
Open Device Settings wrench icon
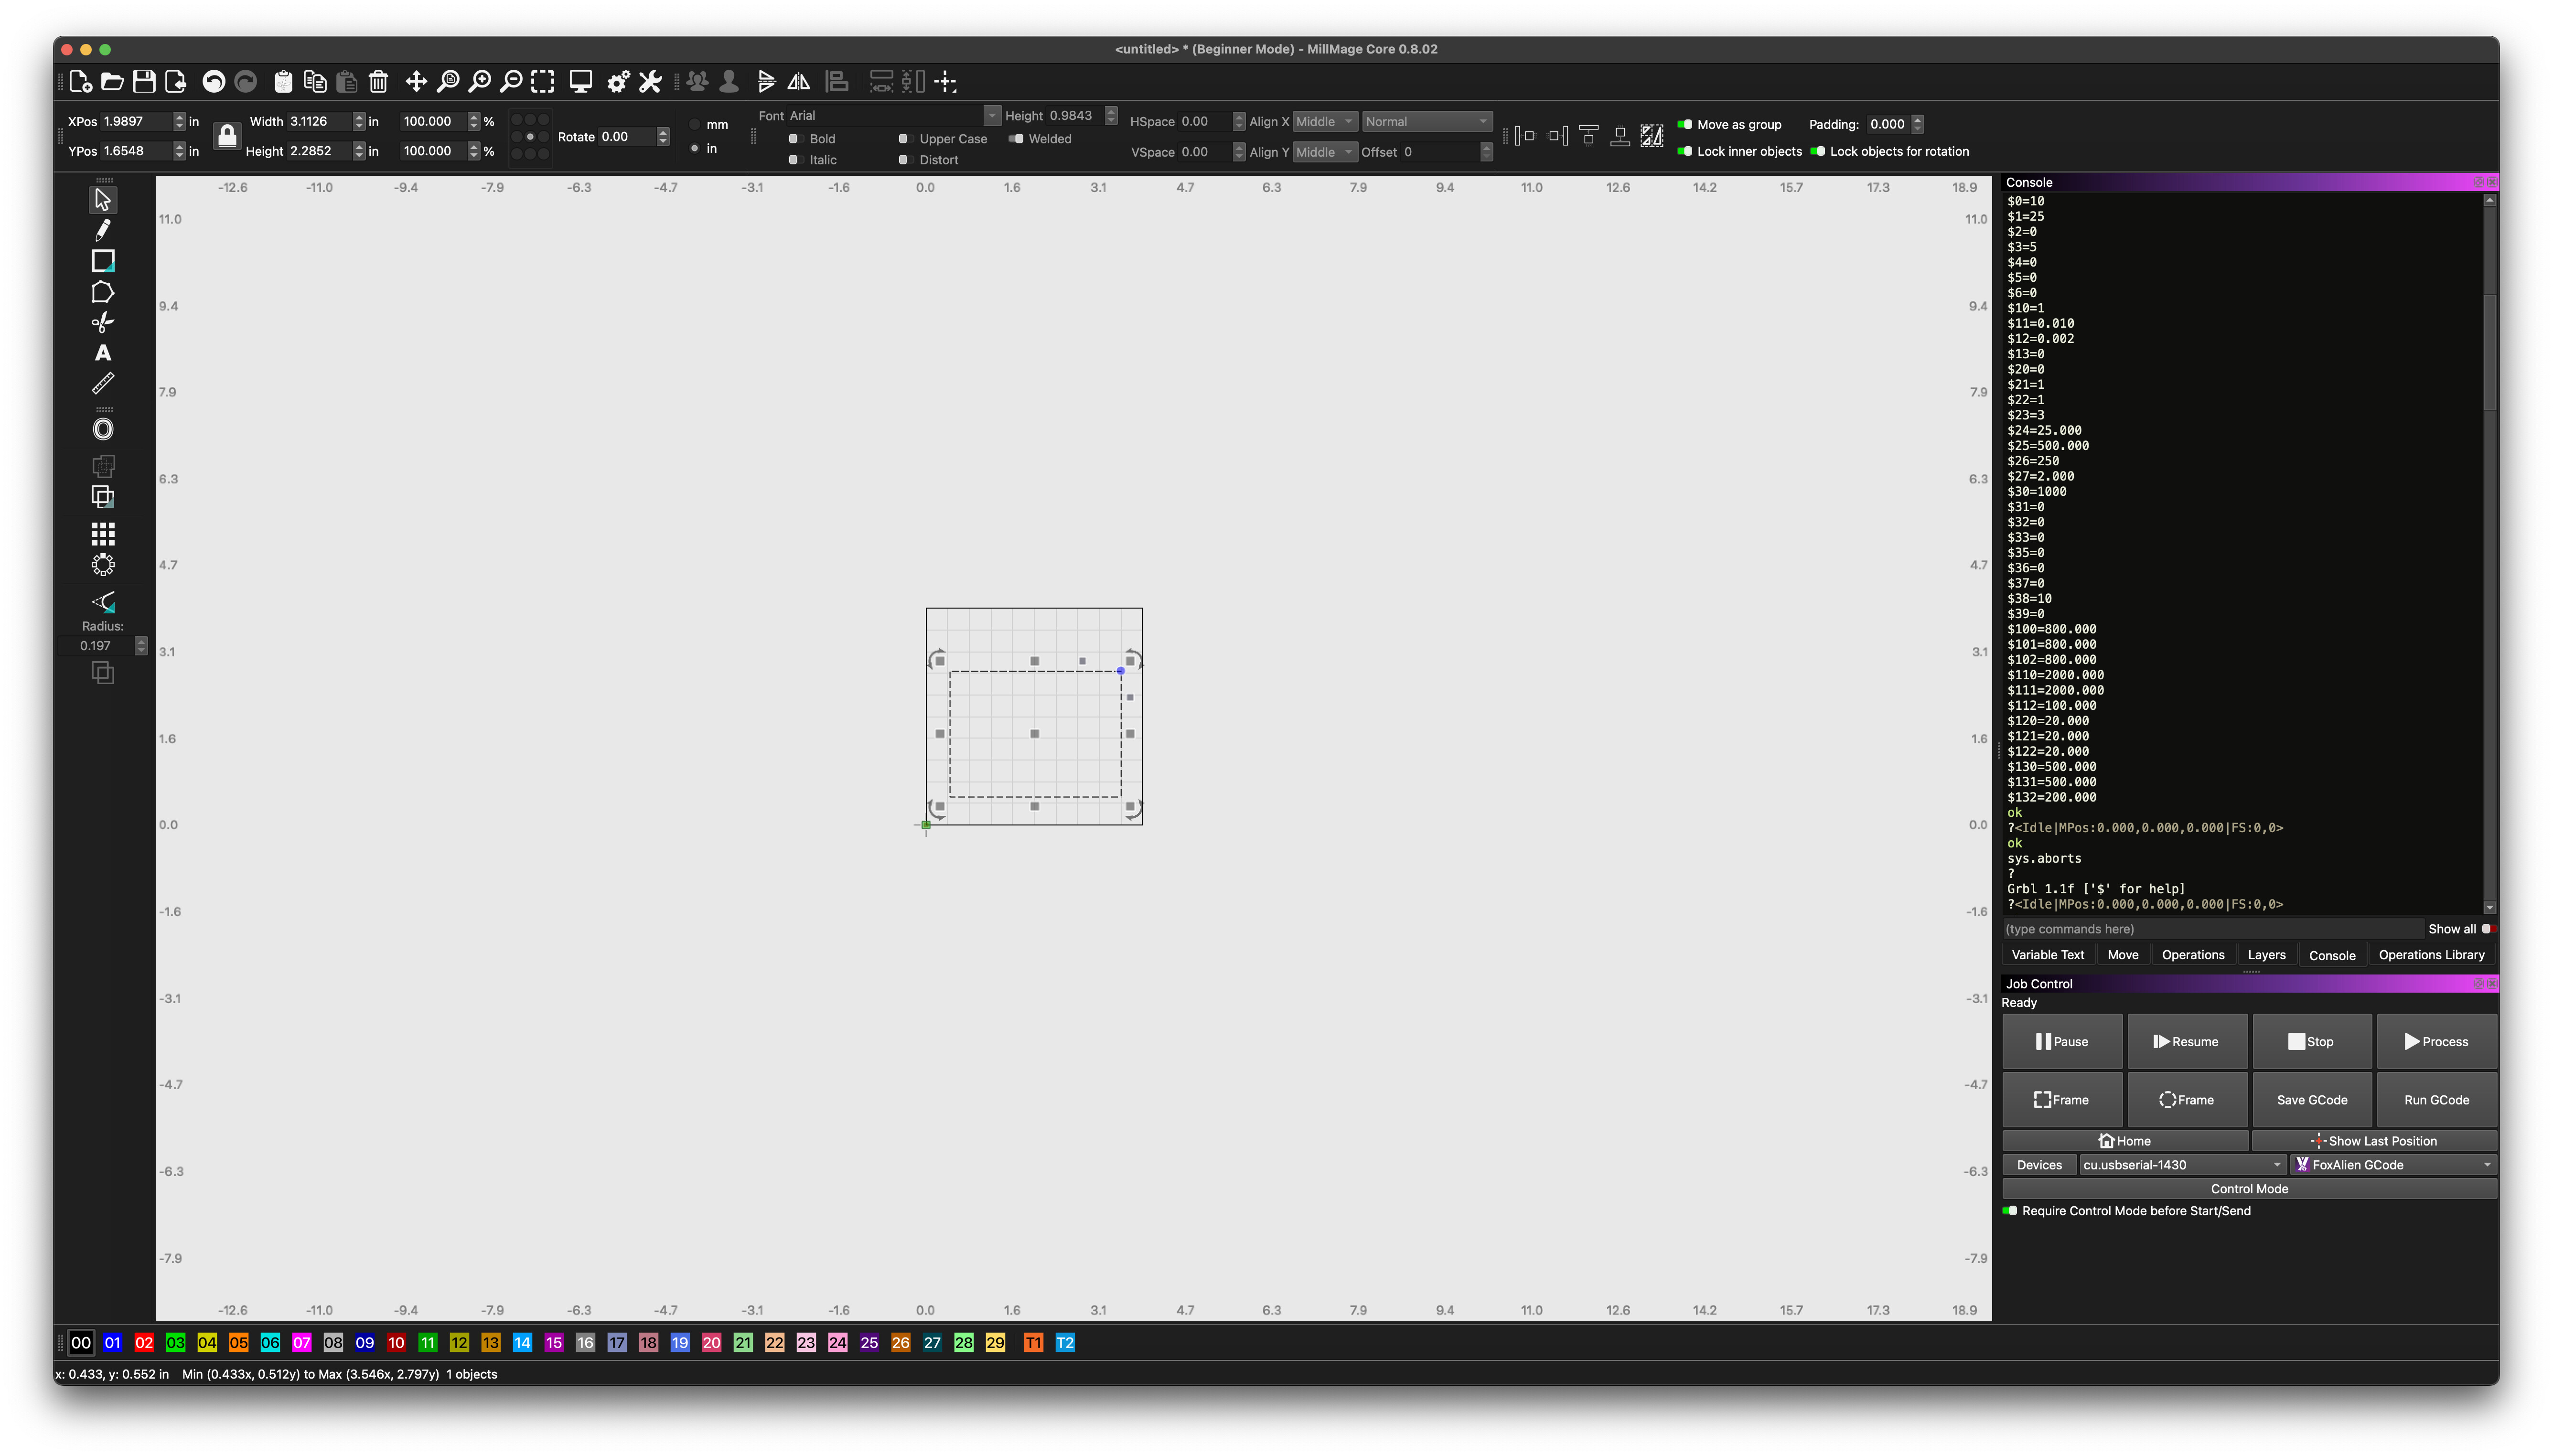(650, 82)
